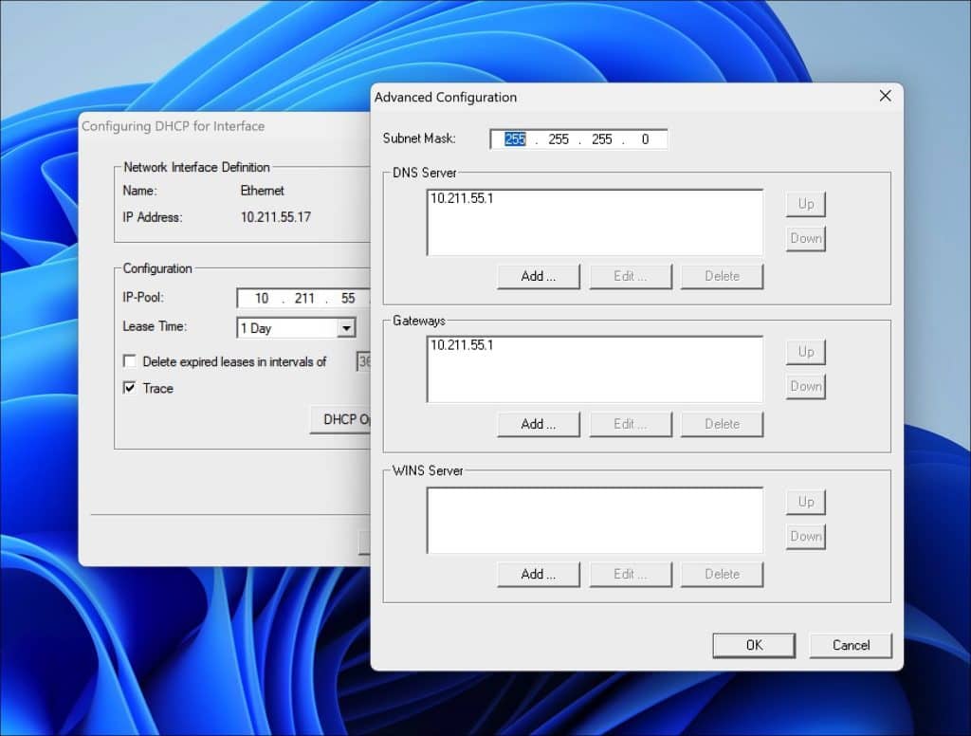Click Down button in Gateways group

click(x=805, y=387)
